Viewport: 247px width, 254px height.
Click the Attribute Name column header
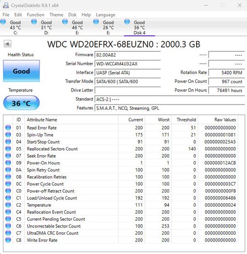tap(72, 120)
